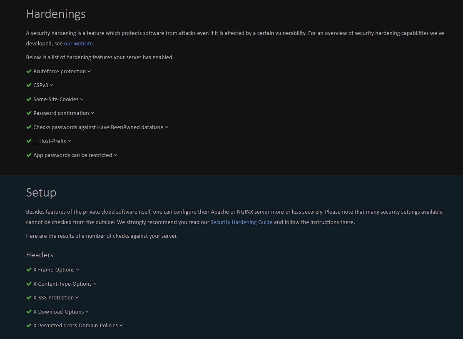
Task: Click the Password confirmation label
Action: [61, 113]
